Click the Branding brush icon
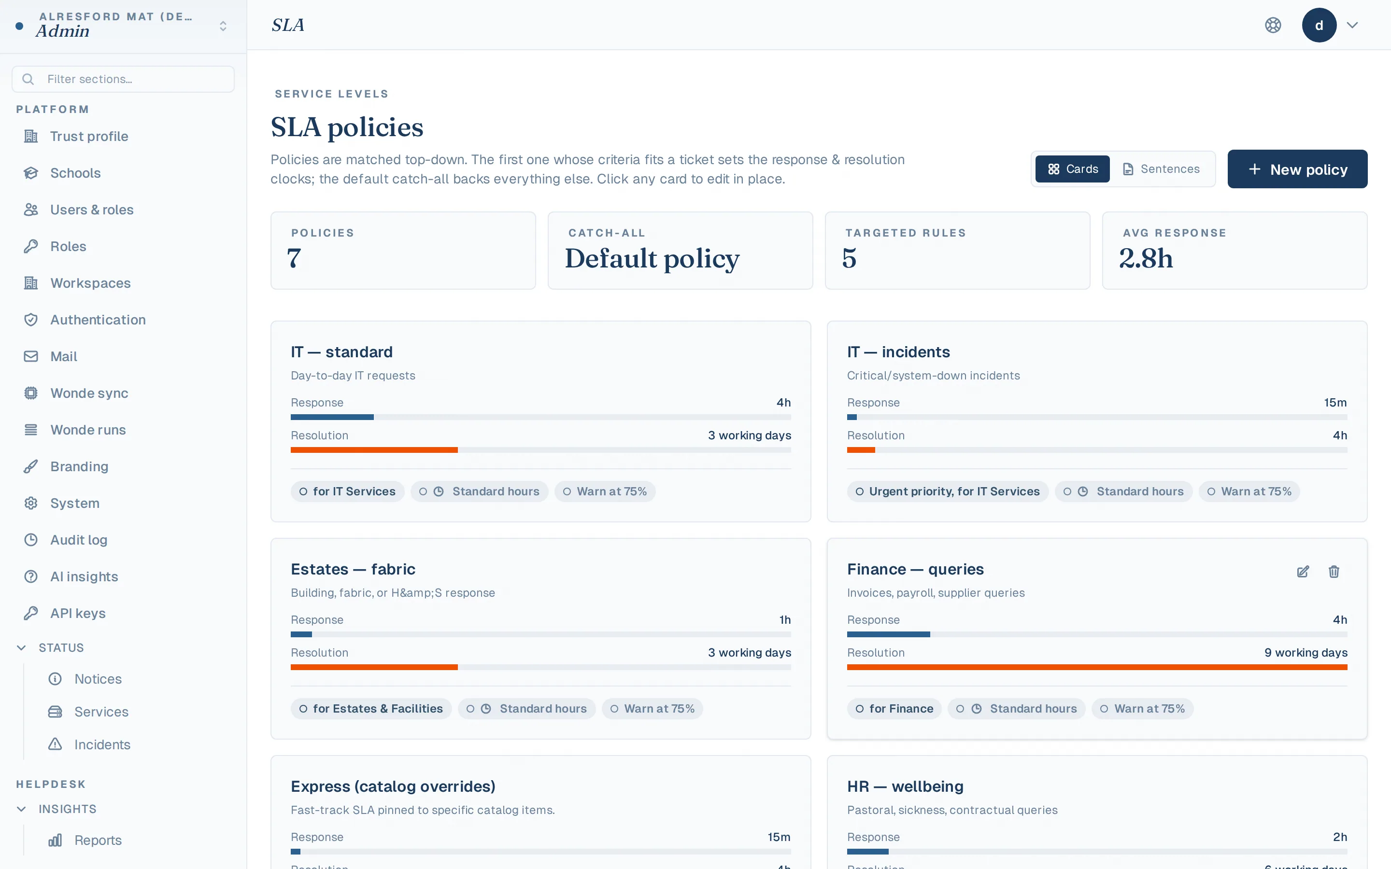Screen dimensions: 1391x869 point(31,466)
